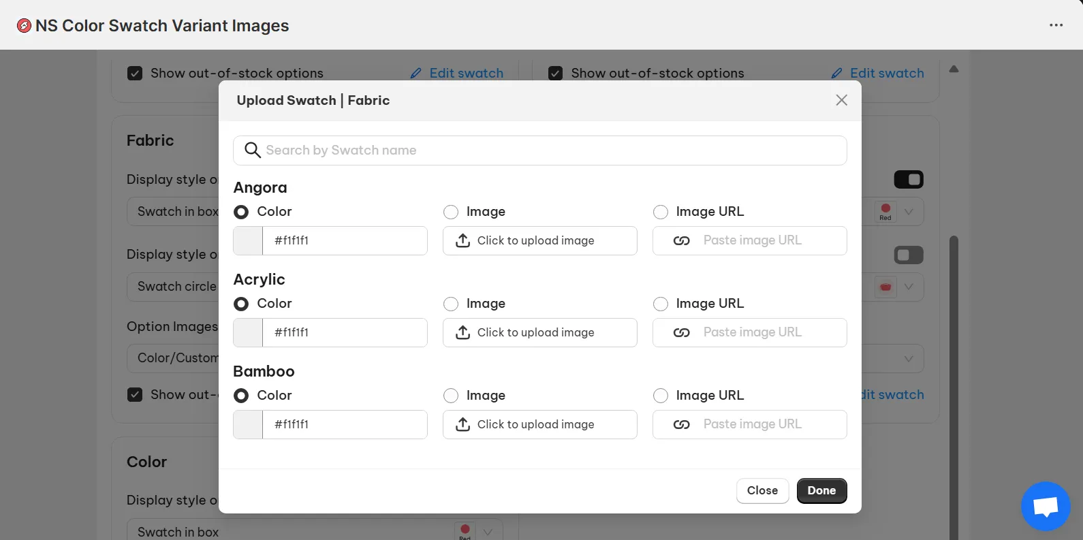Expand the Option Images dropdown chevron on right
The height and width of the screenshot is (540, 1083).
pos(909,359)
